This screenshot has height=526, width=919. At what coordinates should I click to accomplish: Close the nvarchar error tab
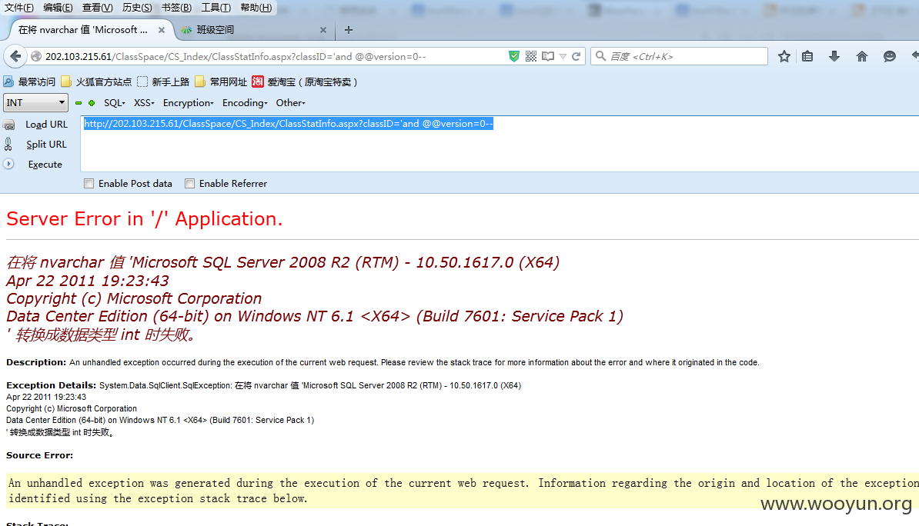click(161, 30)
